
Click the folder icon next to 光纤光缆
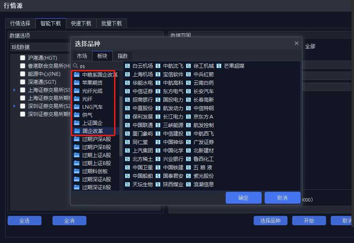(77, 91)
